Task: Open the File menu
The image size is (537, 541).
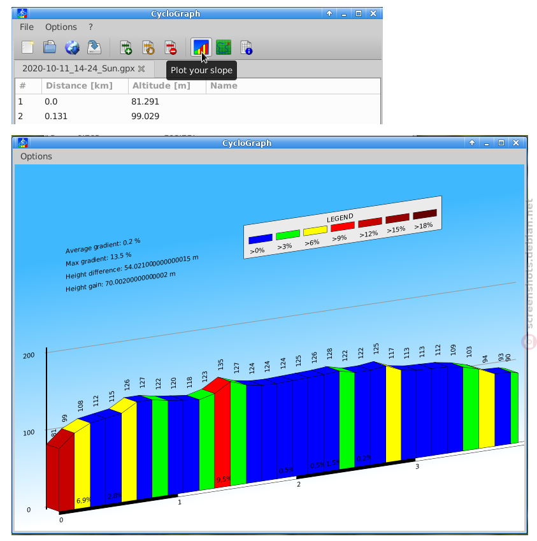Action: point(27,27)
